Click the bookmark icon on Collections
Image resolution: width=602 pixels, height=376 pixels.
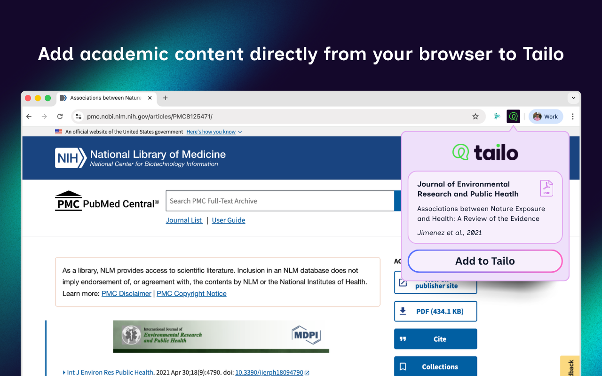[403, 367]
